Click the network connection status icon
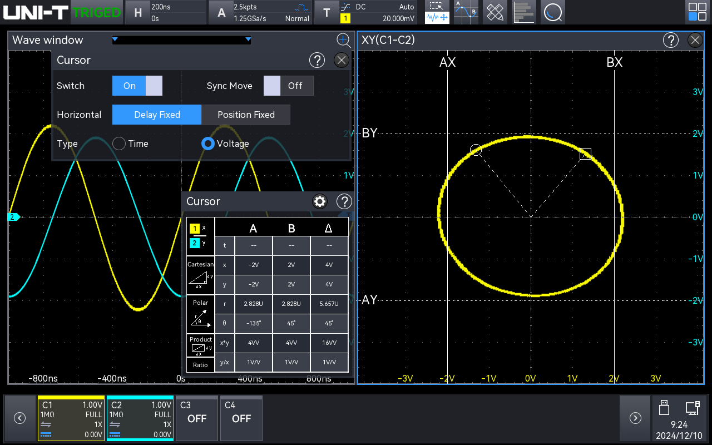The width and height of the screenshot is (712, 445). point(693,408)
